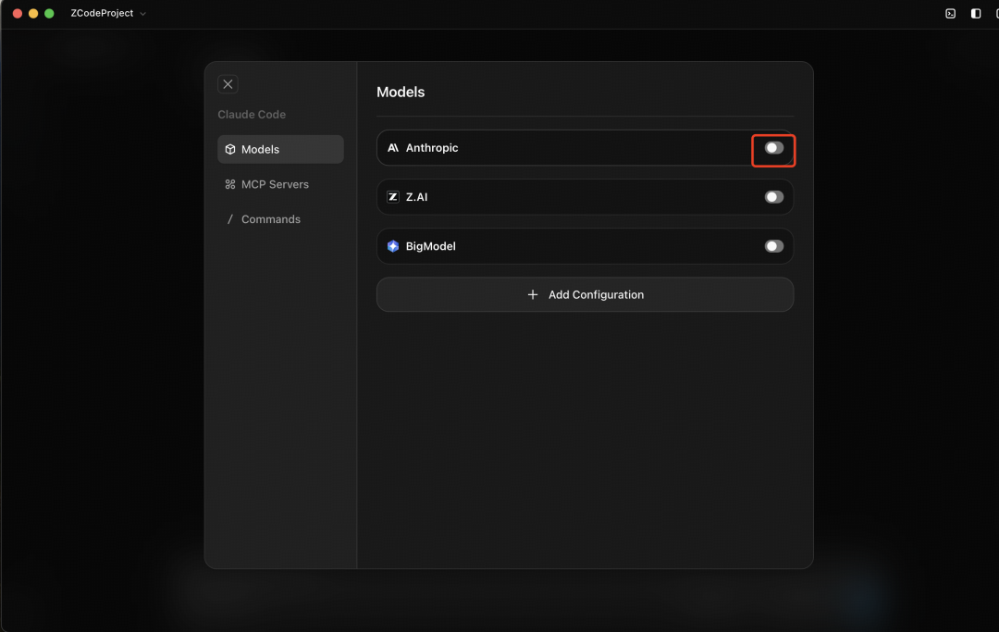Screen dimensions: 999x632
Task: Click the Add Configuration button
Action: click(x=585, y=294)
